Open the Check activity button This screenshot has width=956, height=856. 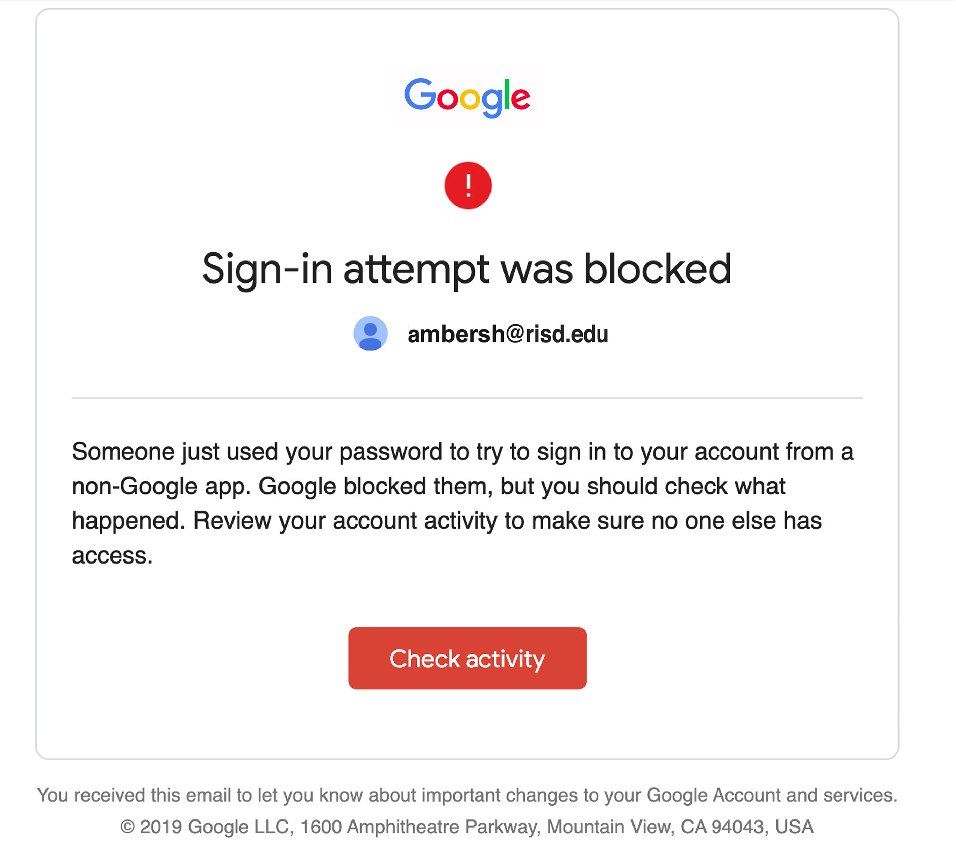pyautogui.click(x=467, y=658)
